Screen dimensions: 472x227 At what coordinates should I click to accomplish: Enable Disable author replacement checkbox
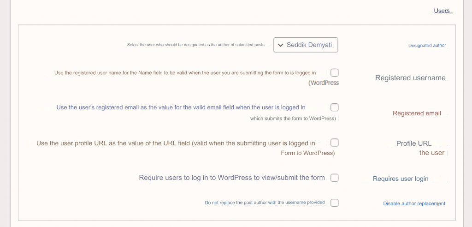335,203
